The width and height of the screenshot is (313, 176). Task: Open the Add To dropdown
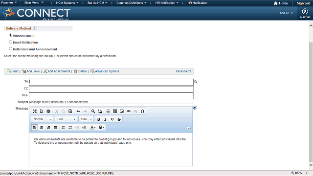pyautogui.click(x=286, y=13)
